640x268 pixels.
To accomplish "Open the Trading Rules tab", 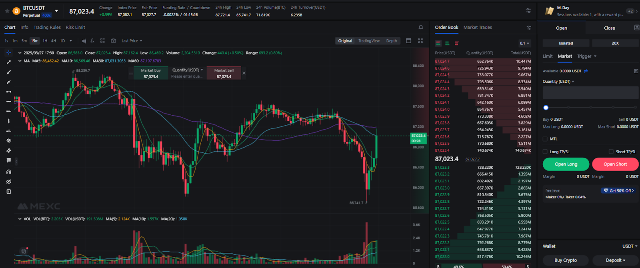I will [x=47, y=28].
